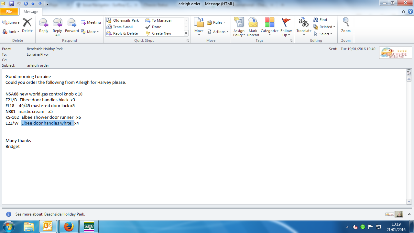This screenshot has height=233, width=414.
Task: Show hidden tray icons arrow
Action: click(347, 227)
